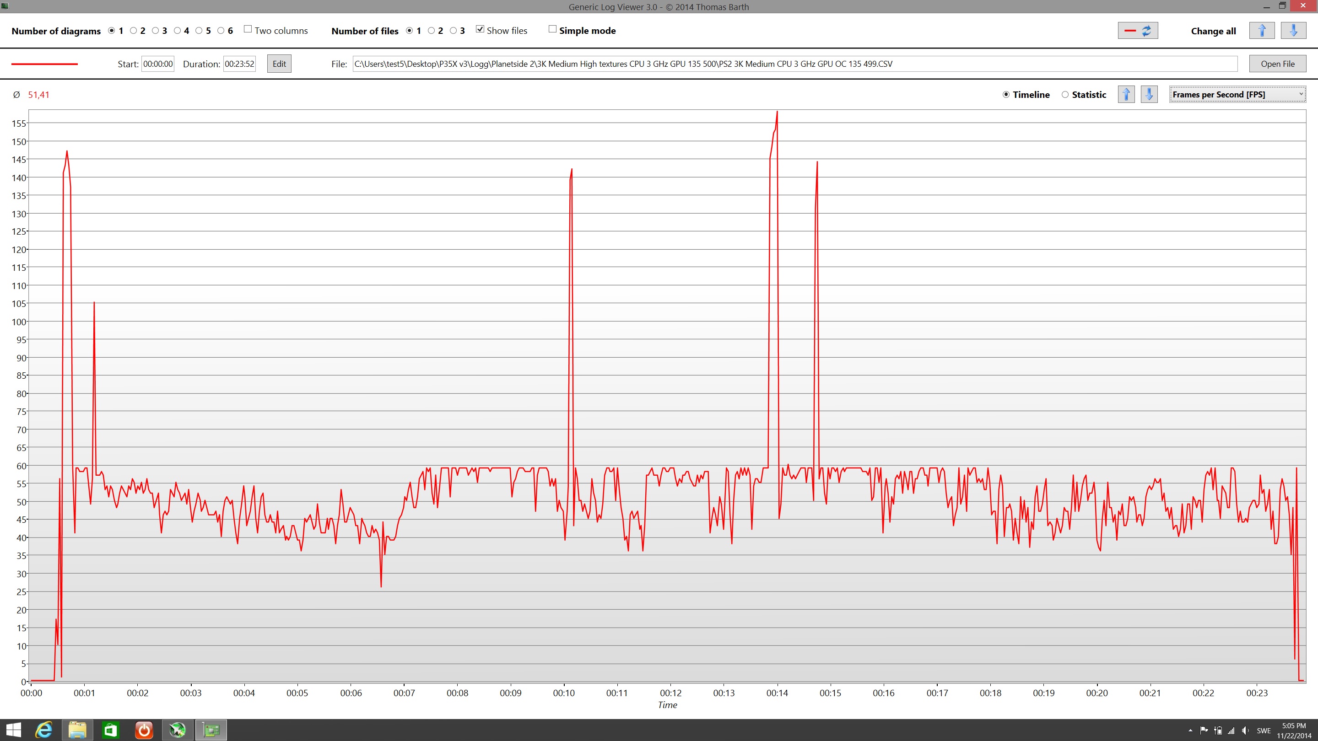Click the Change all label
The height and width of the screenshot is (741, 1318).
(1213, 31)
